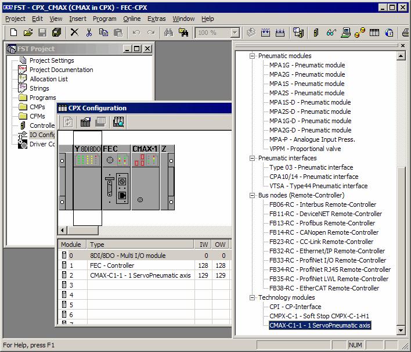Click the linked nodes toolbar icon

tap(360, 33)
